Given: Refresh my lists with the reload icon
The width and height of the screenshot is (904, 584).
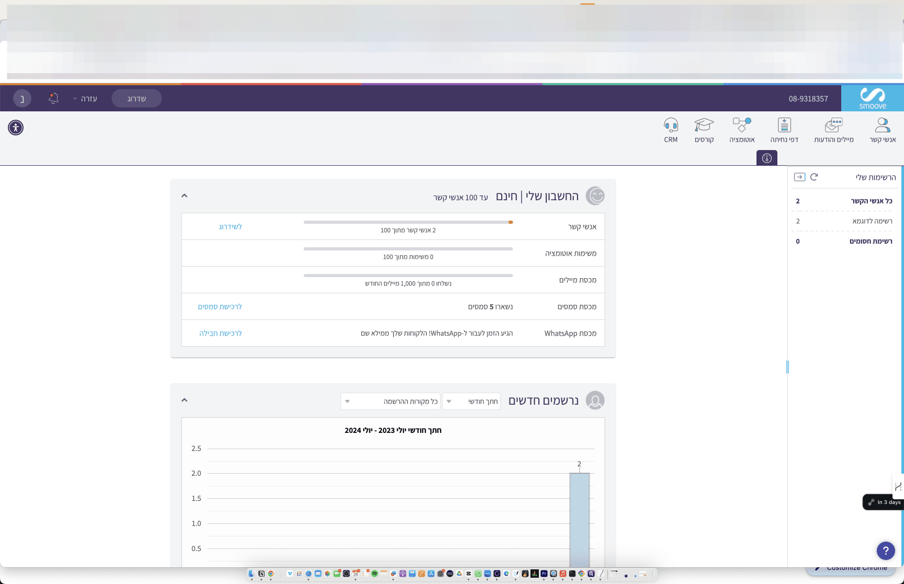Looking at the screenshot, I should click(x=814, y=177).
